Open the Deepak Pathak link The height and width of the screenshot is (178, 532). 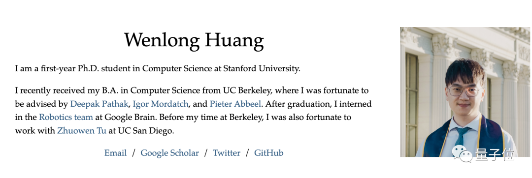click(100, 104)
